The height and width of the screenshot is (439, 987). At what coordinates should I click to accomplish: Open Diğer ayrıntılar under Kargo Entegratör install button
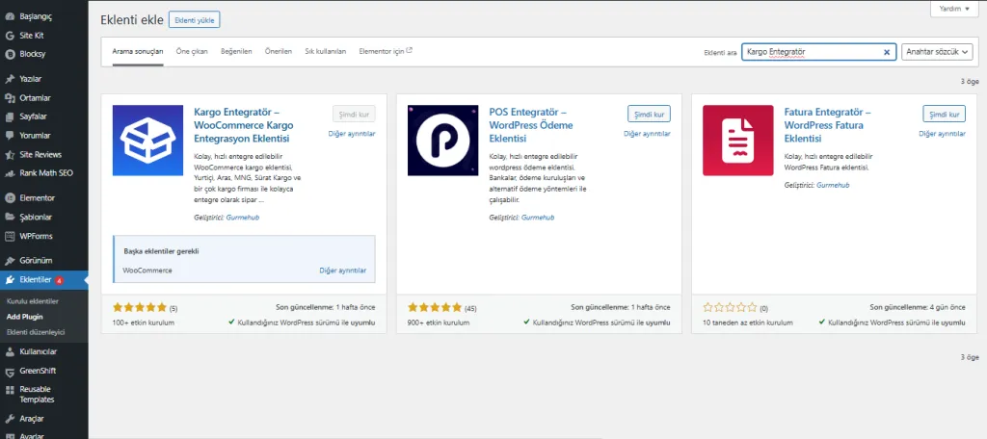tap(352, 134)
